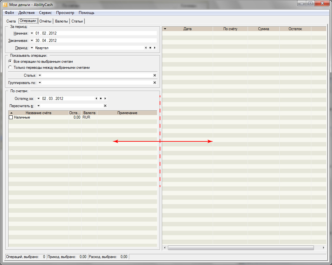Select 'Только переводы между выбранными счетами' option
This screenshot has height=265, width=332.
coord(10,68)
